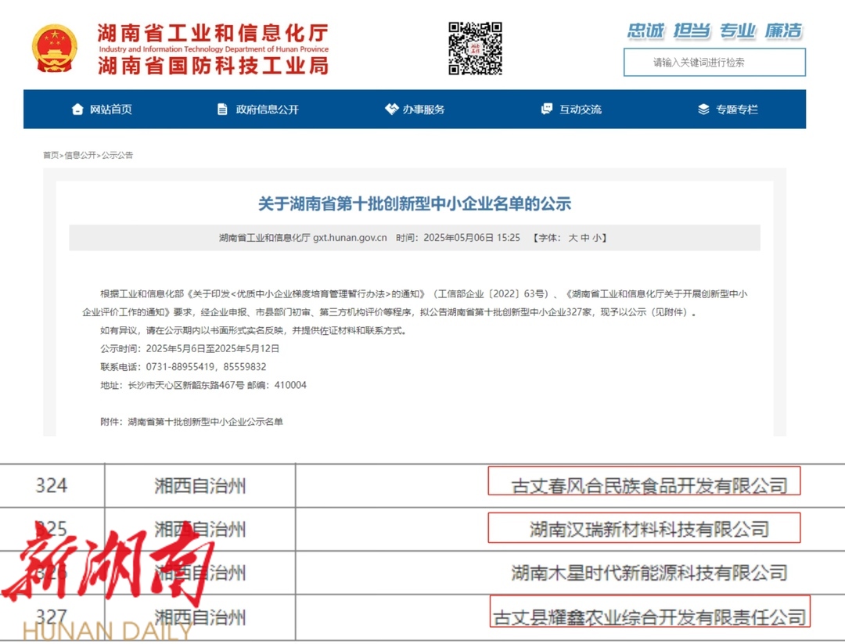Set font size to 中
This screenshot has width=845, height=644.
tap(585, 238)
